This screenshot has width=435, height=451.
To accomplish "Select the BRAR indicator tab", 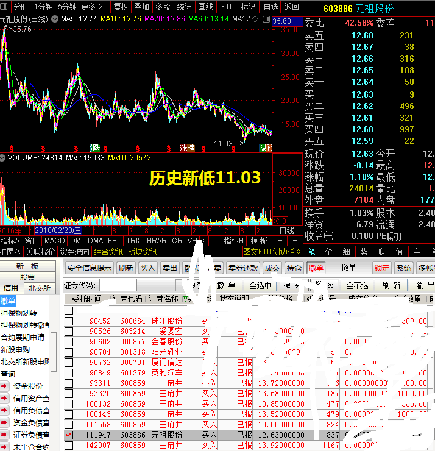I will (x=157, y=241).
